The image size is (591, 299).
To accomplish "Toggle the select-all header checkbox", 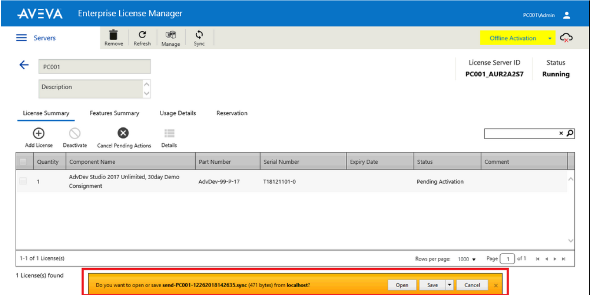I will [23, 162].
